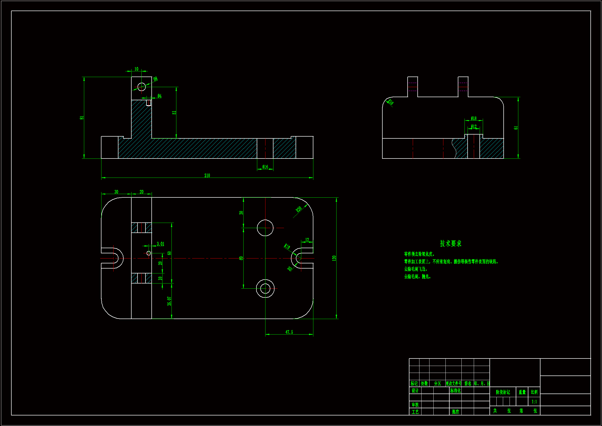Click the Ø18 counterbore dimension
Screen dimensions: 602x426
(474, 118)
